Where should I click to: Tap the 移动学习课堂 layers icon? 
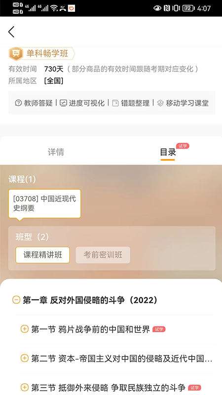pyautogui.click(x=160, y=103)
